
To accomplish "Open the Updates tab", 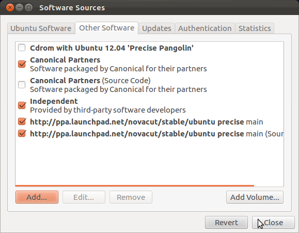I will coord(156,28).
